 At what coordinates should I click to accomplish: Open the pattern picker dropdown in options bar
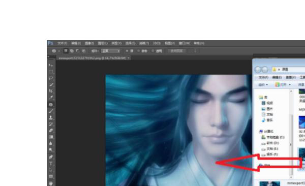(x=195, y=51)
